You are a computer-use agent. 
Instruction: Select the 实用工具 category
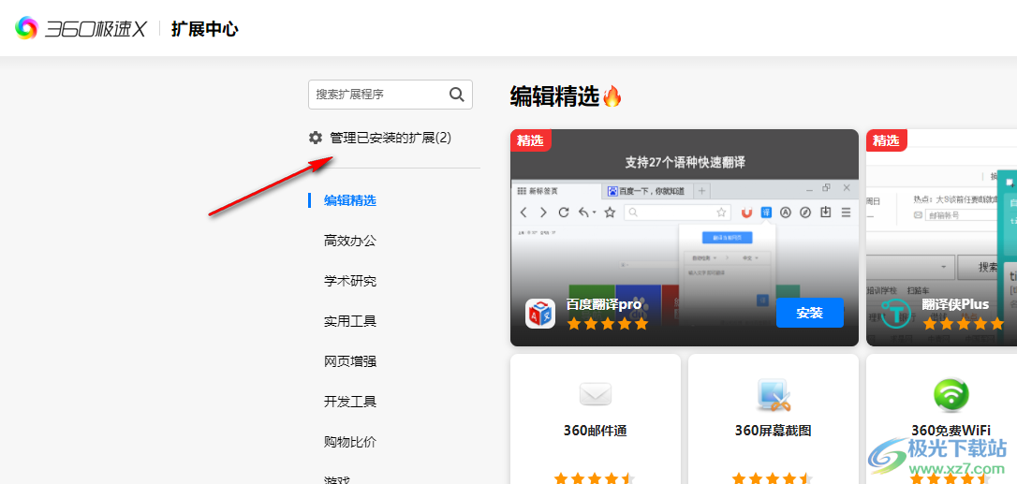point(350,321)
